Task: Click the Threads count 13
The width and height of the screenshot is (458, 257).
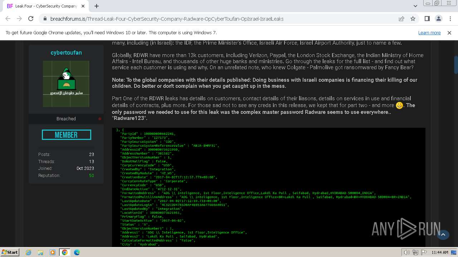Action: click(92, 162)
